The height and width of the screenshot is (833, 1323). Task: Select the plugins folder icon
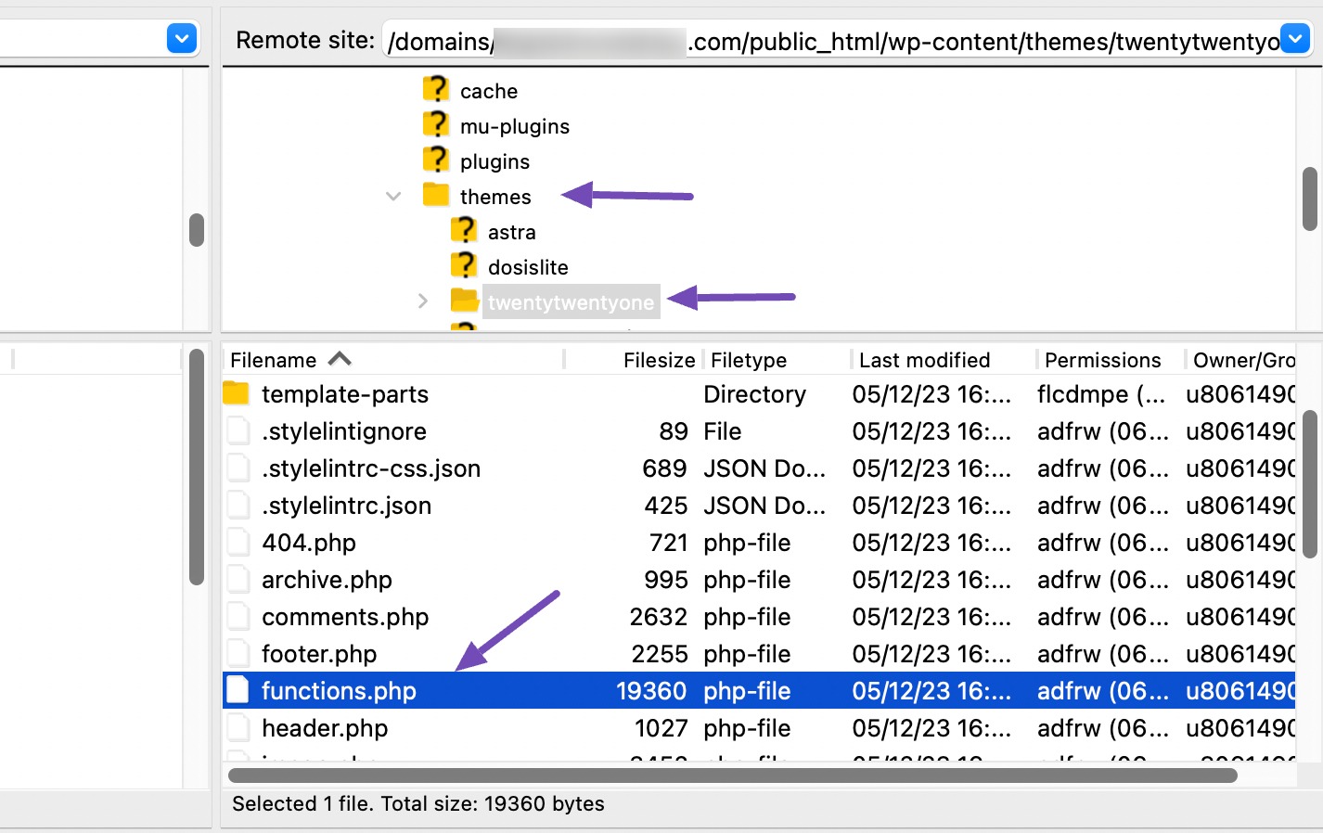tap(436, 160)
